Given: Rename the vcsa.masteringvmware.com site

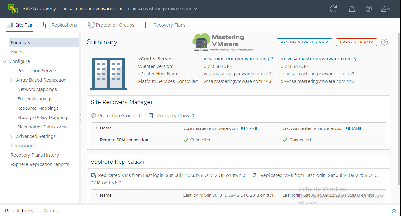Looking at the screenshot, I should [249, 128].
